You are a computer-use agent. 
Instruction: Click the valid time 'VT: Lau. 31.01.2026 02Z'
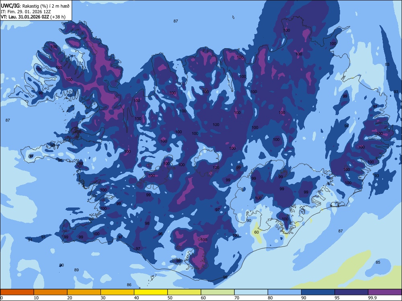25,17
